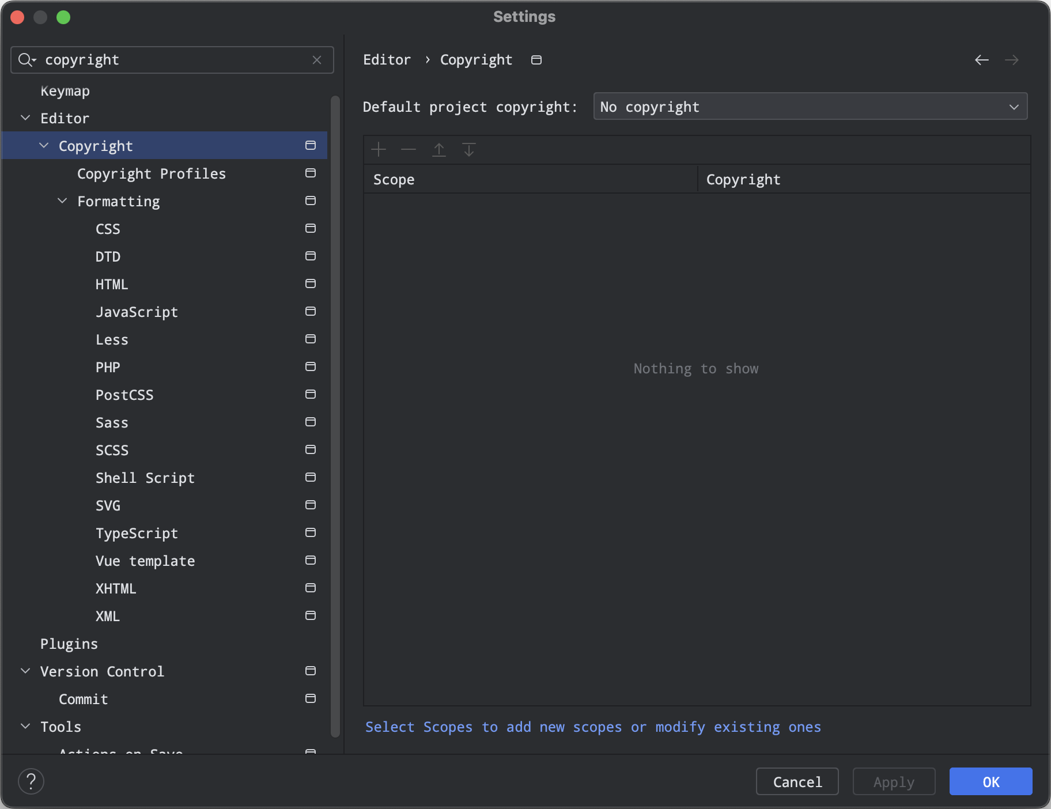Collapse the Formatting tree node
The width and height of the screenshot is (1051, 809).
[x=62, y=201]
